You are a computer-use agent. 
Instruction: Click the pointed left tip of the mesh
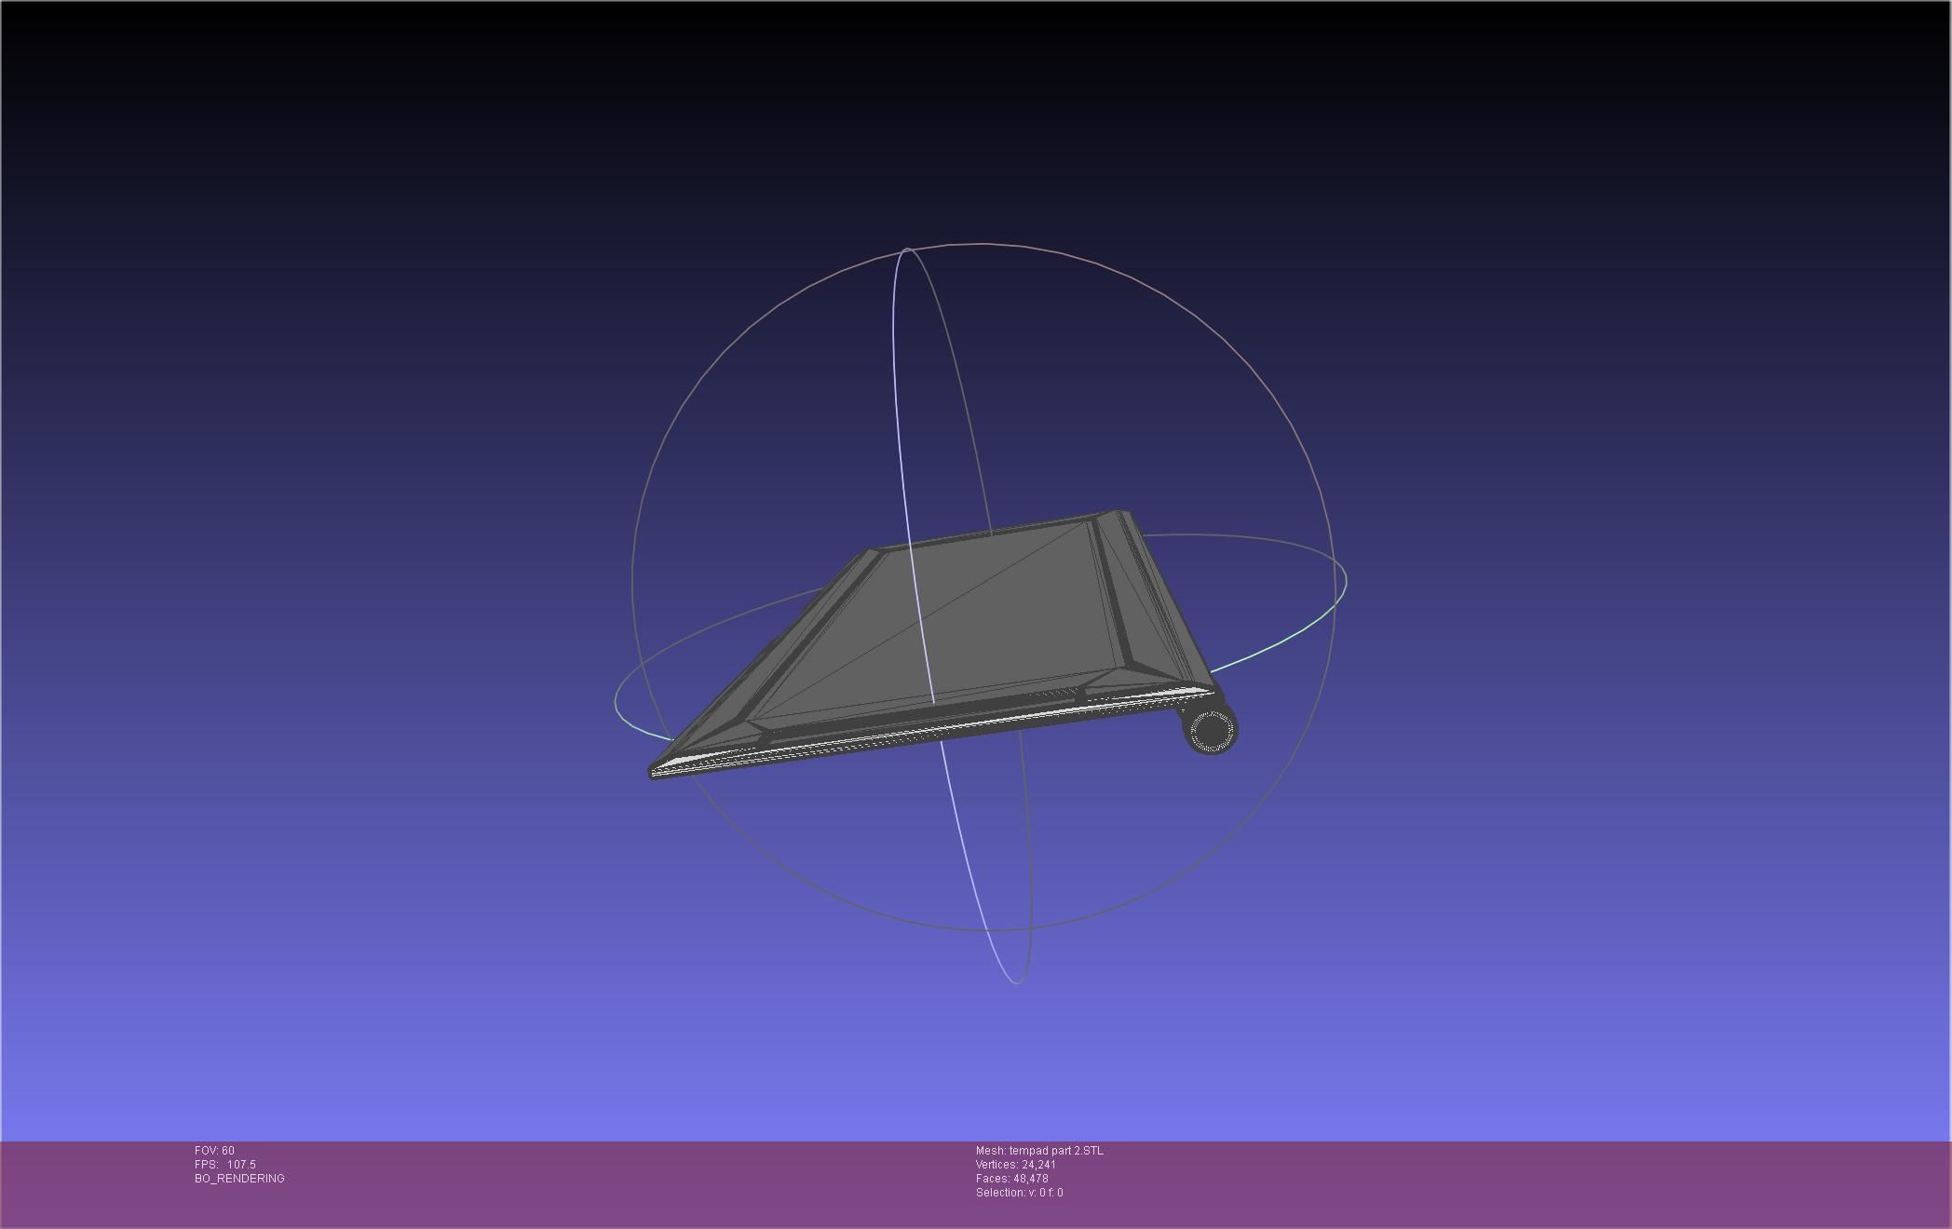[655, 771]
